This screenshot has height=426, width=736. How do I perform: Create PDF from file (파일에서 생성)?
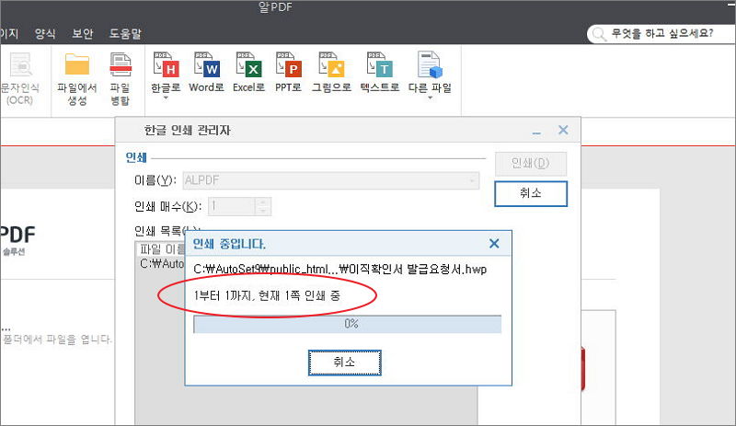click(x=77, y=79)
